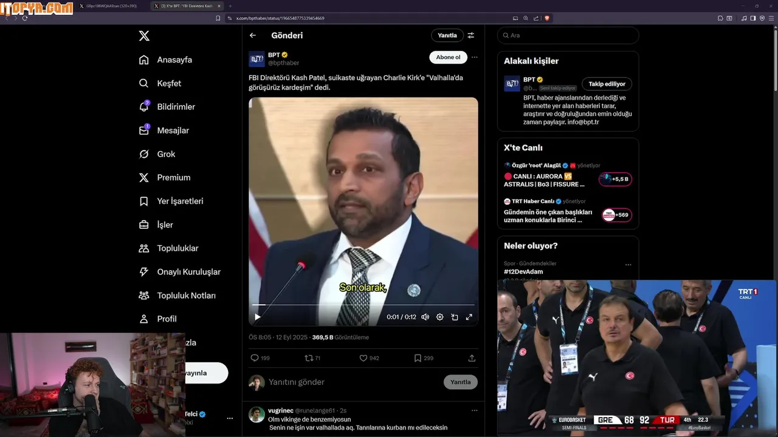778x437 pixels.
Task: Open the vugrinec username link
Action: coord(280,411)
